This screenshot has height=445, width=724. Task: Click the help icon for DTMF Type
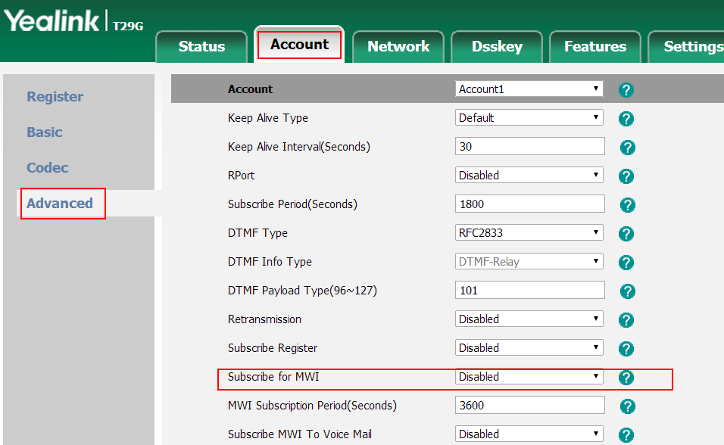coord(626,234)
